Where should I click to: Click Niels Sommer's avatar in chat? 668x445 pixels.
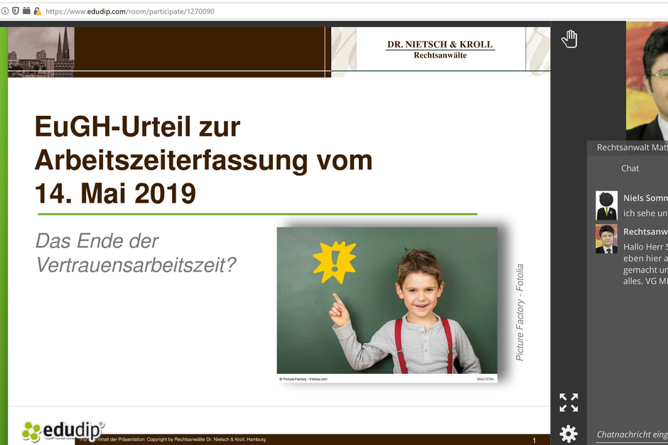(x=606, y=205)
